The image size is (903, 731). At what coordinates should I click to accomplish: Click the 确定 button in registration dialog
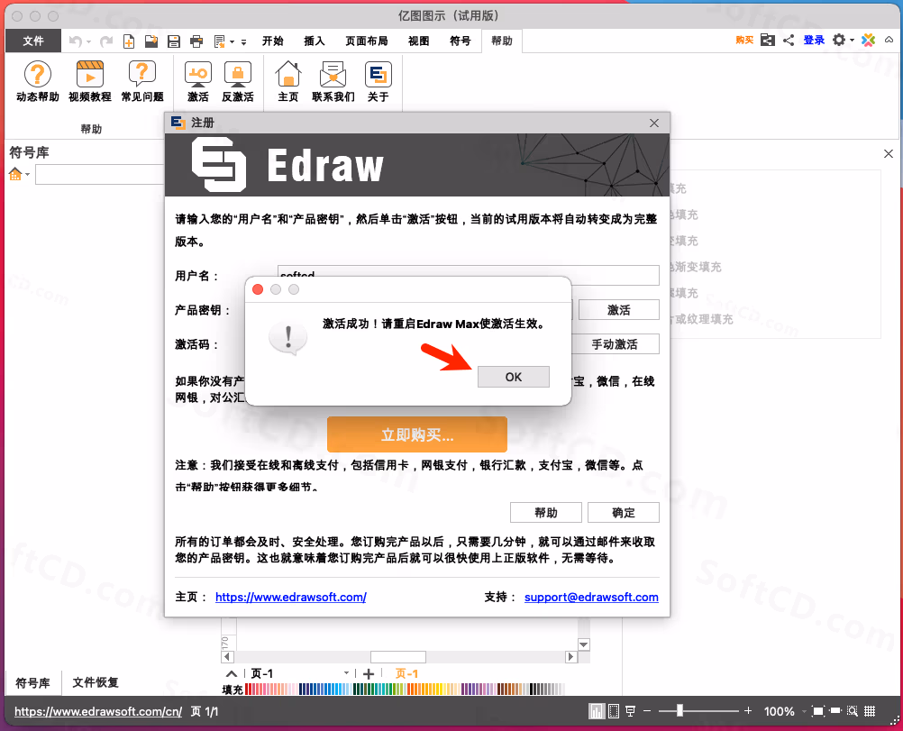[x=623, y=513]
